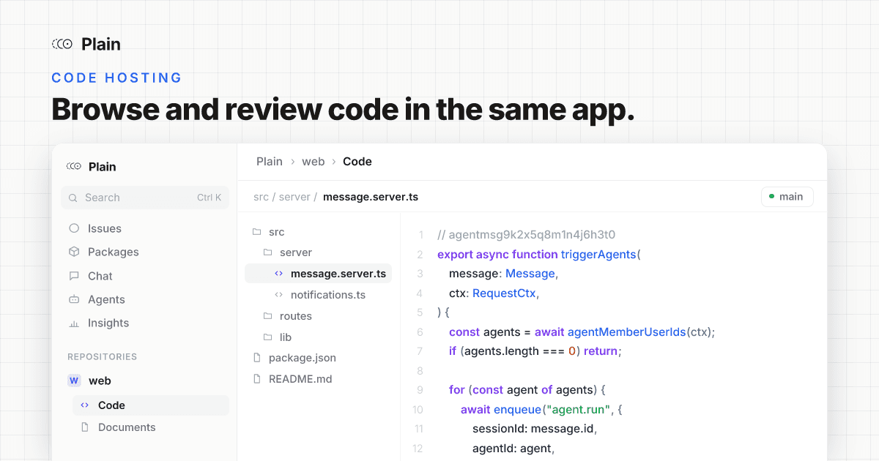The width and height of the screenshot is (879, 461).
Task: Collapse the src folder in tree
Action: pos(276,232)
